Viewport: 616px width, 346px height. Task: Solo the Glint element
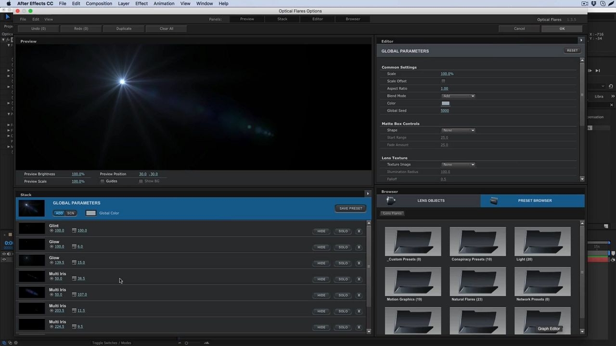(343, 231)
